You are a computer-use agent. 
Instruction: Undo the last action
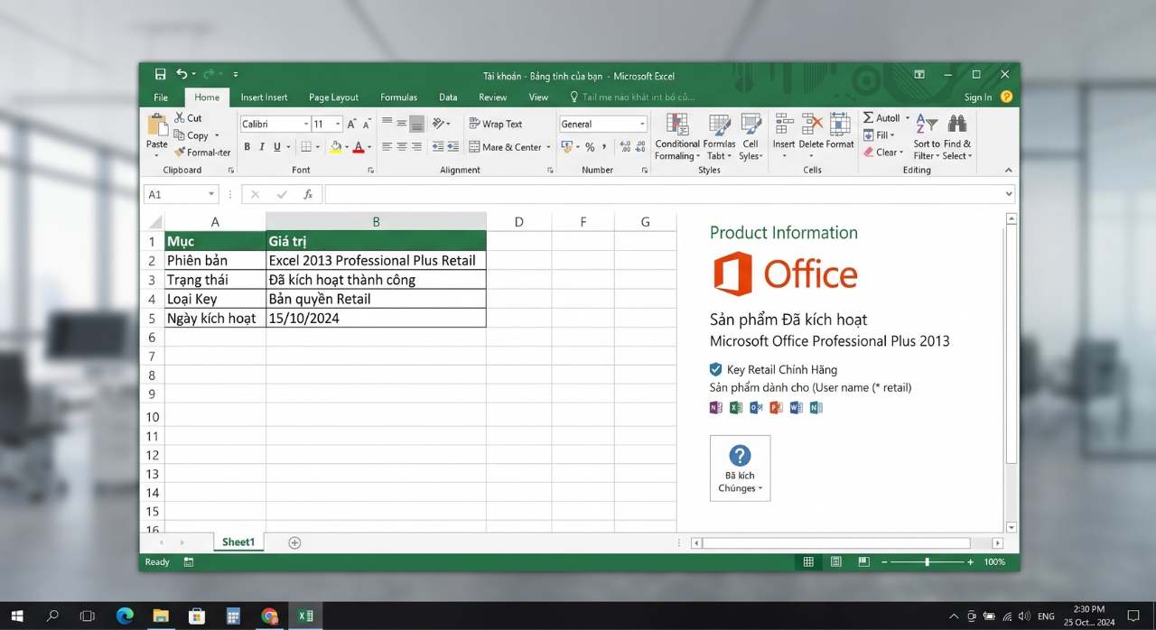[182, 74]
